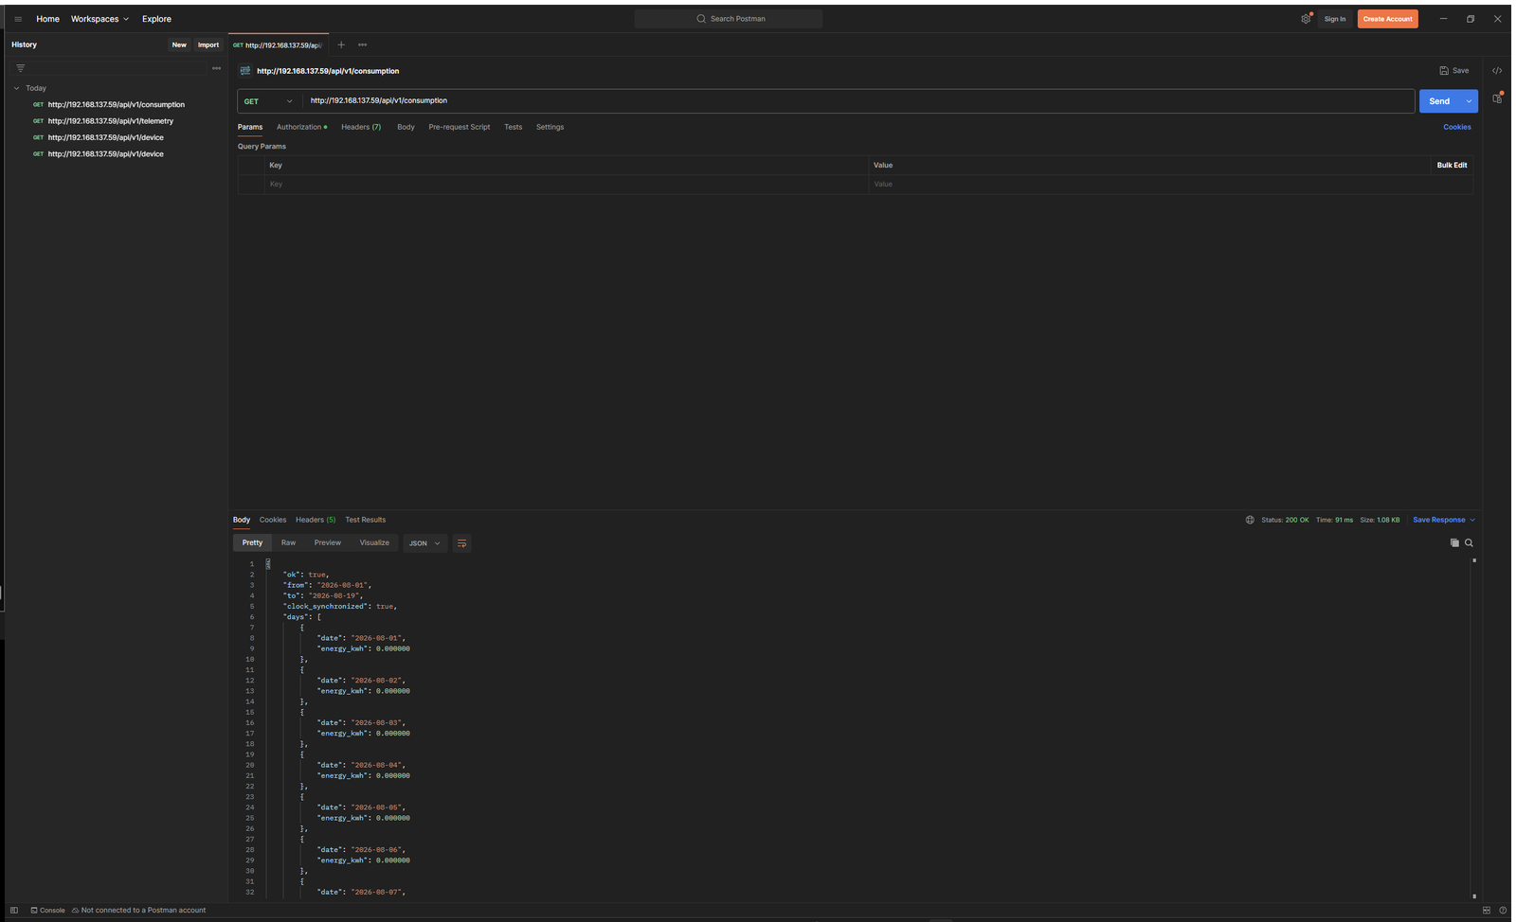1516x922 pixels.
Task: Open the request Headers (7) tab
Action: [361, 127]
